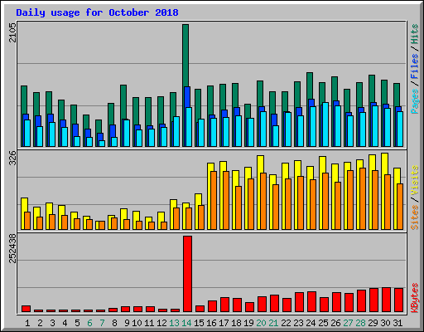Image resolution: width=424 pixels, height=332 pixels.
Task: Click the Hits legend label
Action: [415, 34]
